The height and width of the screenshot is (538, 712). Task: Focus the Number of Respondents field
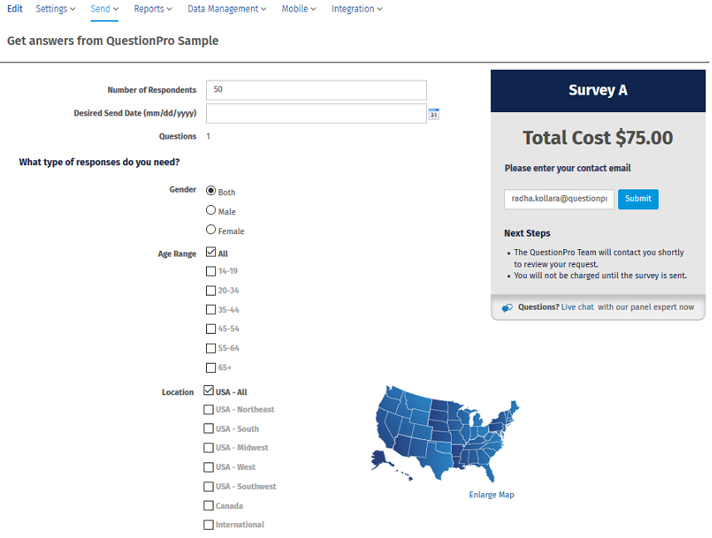[316, 90]
